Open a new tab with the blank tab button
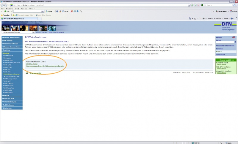238x144 pixels. click(x=40, y=19)
